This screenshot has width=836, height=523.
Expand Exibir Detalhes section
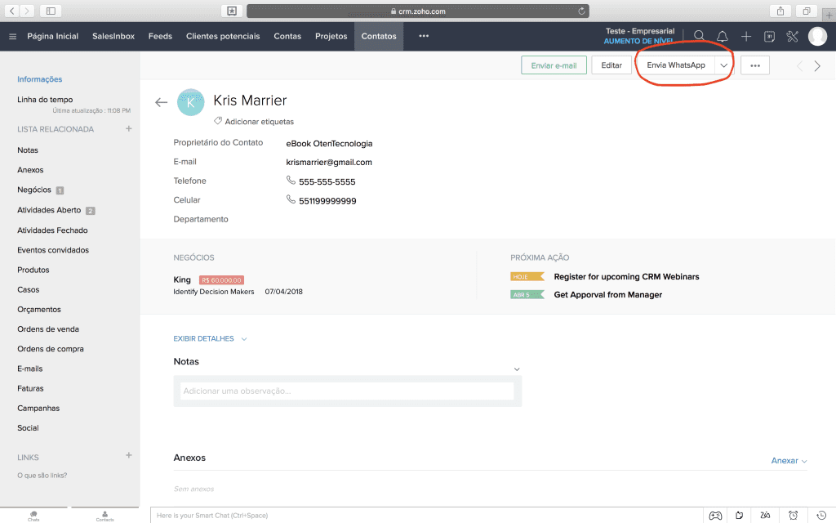pos(210,338)
